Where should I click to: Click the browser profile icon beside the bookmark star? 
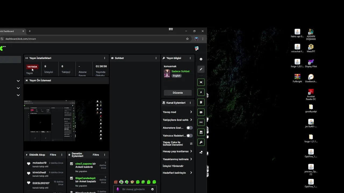tap(196, 39)
